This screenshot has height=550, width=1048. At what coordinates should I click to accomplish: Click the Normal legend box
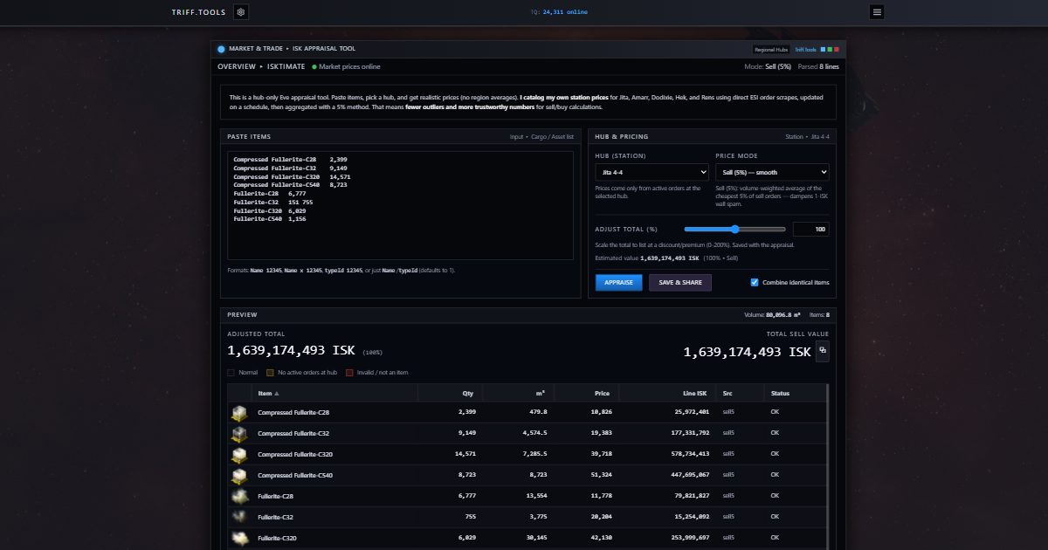point(231,373)
